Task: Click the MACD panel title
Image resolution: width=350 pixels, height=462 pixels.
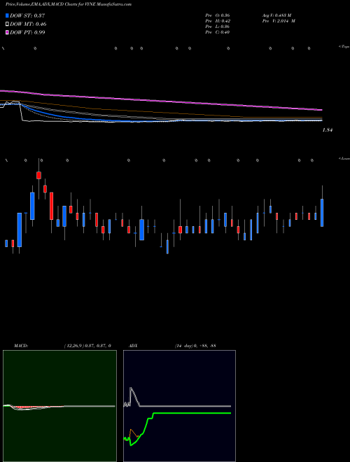Action: 21,346
